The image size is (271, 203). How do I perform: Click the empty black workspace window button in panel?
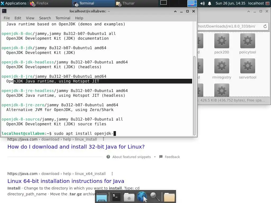coord(164,3)
